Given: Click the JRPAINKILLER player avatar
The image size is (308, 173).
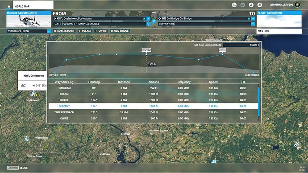Looking at the screenshot, I should [297, 5].
